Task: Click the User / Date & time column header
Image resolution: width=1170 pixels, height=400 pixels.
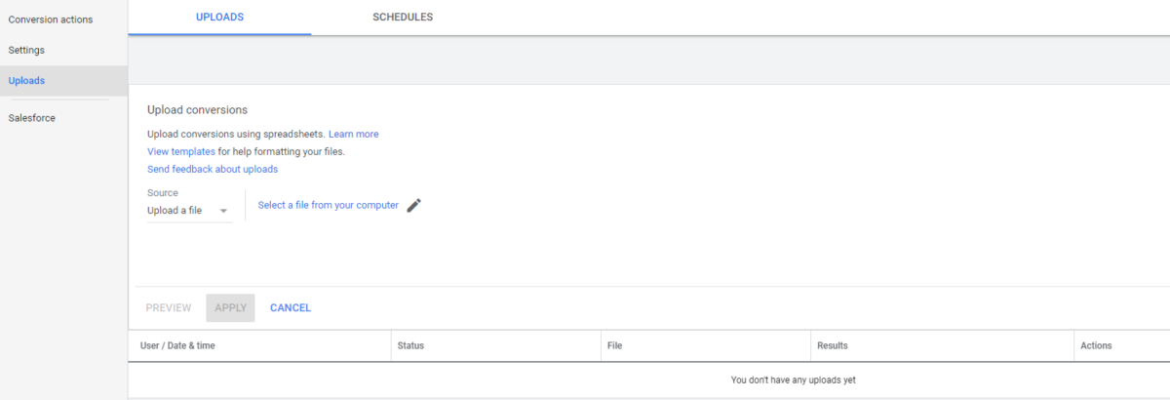Action: (177, 345)
